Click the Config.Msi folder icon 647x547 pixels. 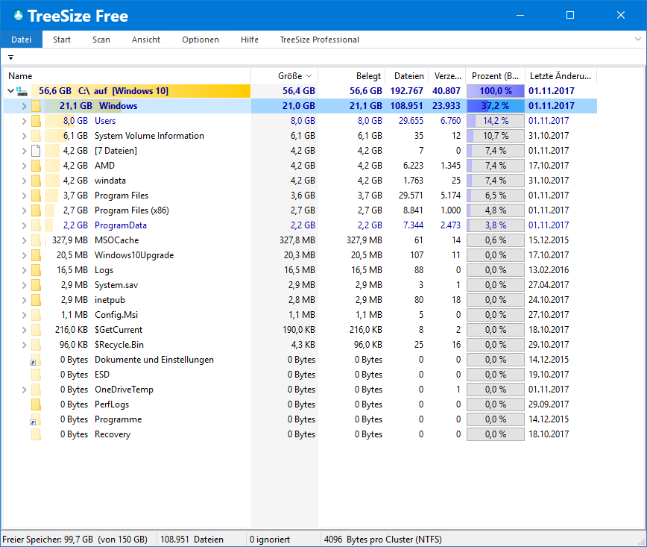[x=37, y=315]
